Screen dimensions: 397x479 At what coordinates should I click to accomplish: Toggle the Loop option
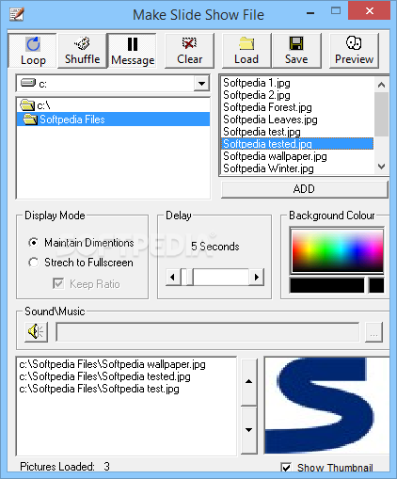(33, 51)
